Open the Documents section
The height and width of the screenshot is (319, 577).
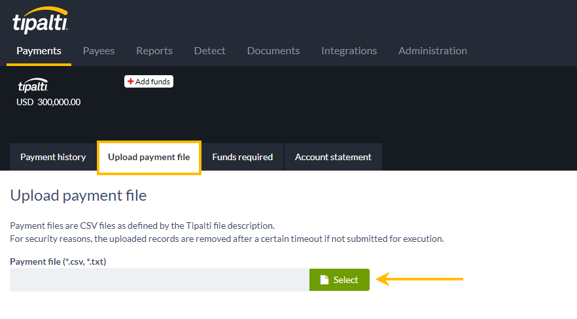click(x=273, y=50)
